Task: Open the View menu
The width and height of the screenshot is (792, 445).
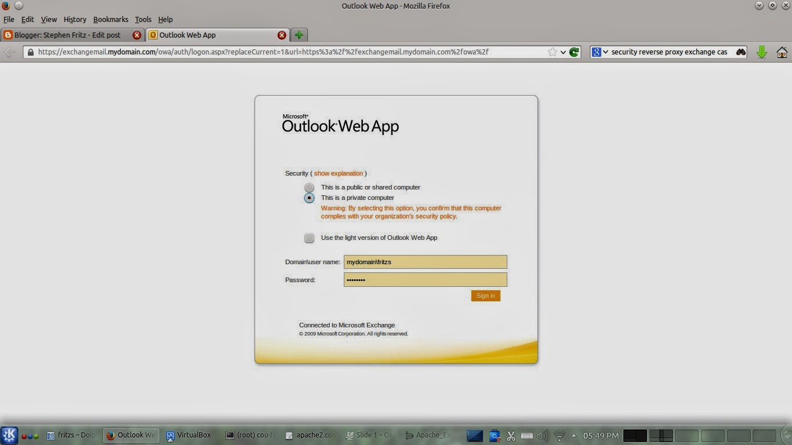Action: [49, 19]
